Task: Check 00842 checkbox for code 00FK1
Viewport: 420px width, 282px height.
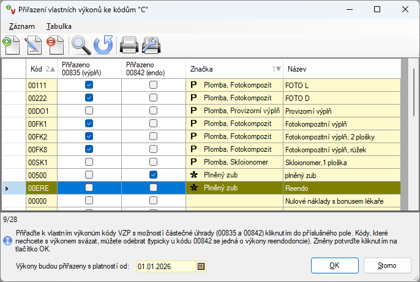Action: click(154, 124)
